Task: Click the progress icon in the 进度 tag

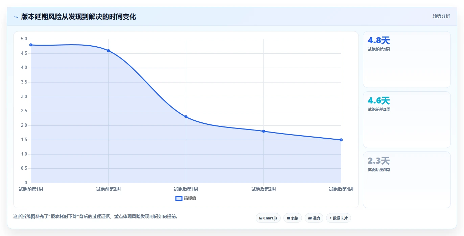Action: [x=310, y=218]
